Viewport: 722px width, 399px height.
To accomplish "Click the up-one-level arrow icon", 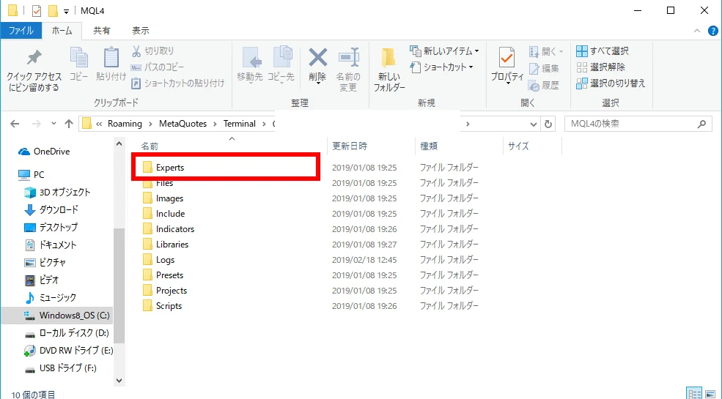I will pyautogui.click(x=68, y=124).
